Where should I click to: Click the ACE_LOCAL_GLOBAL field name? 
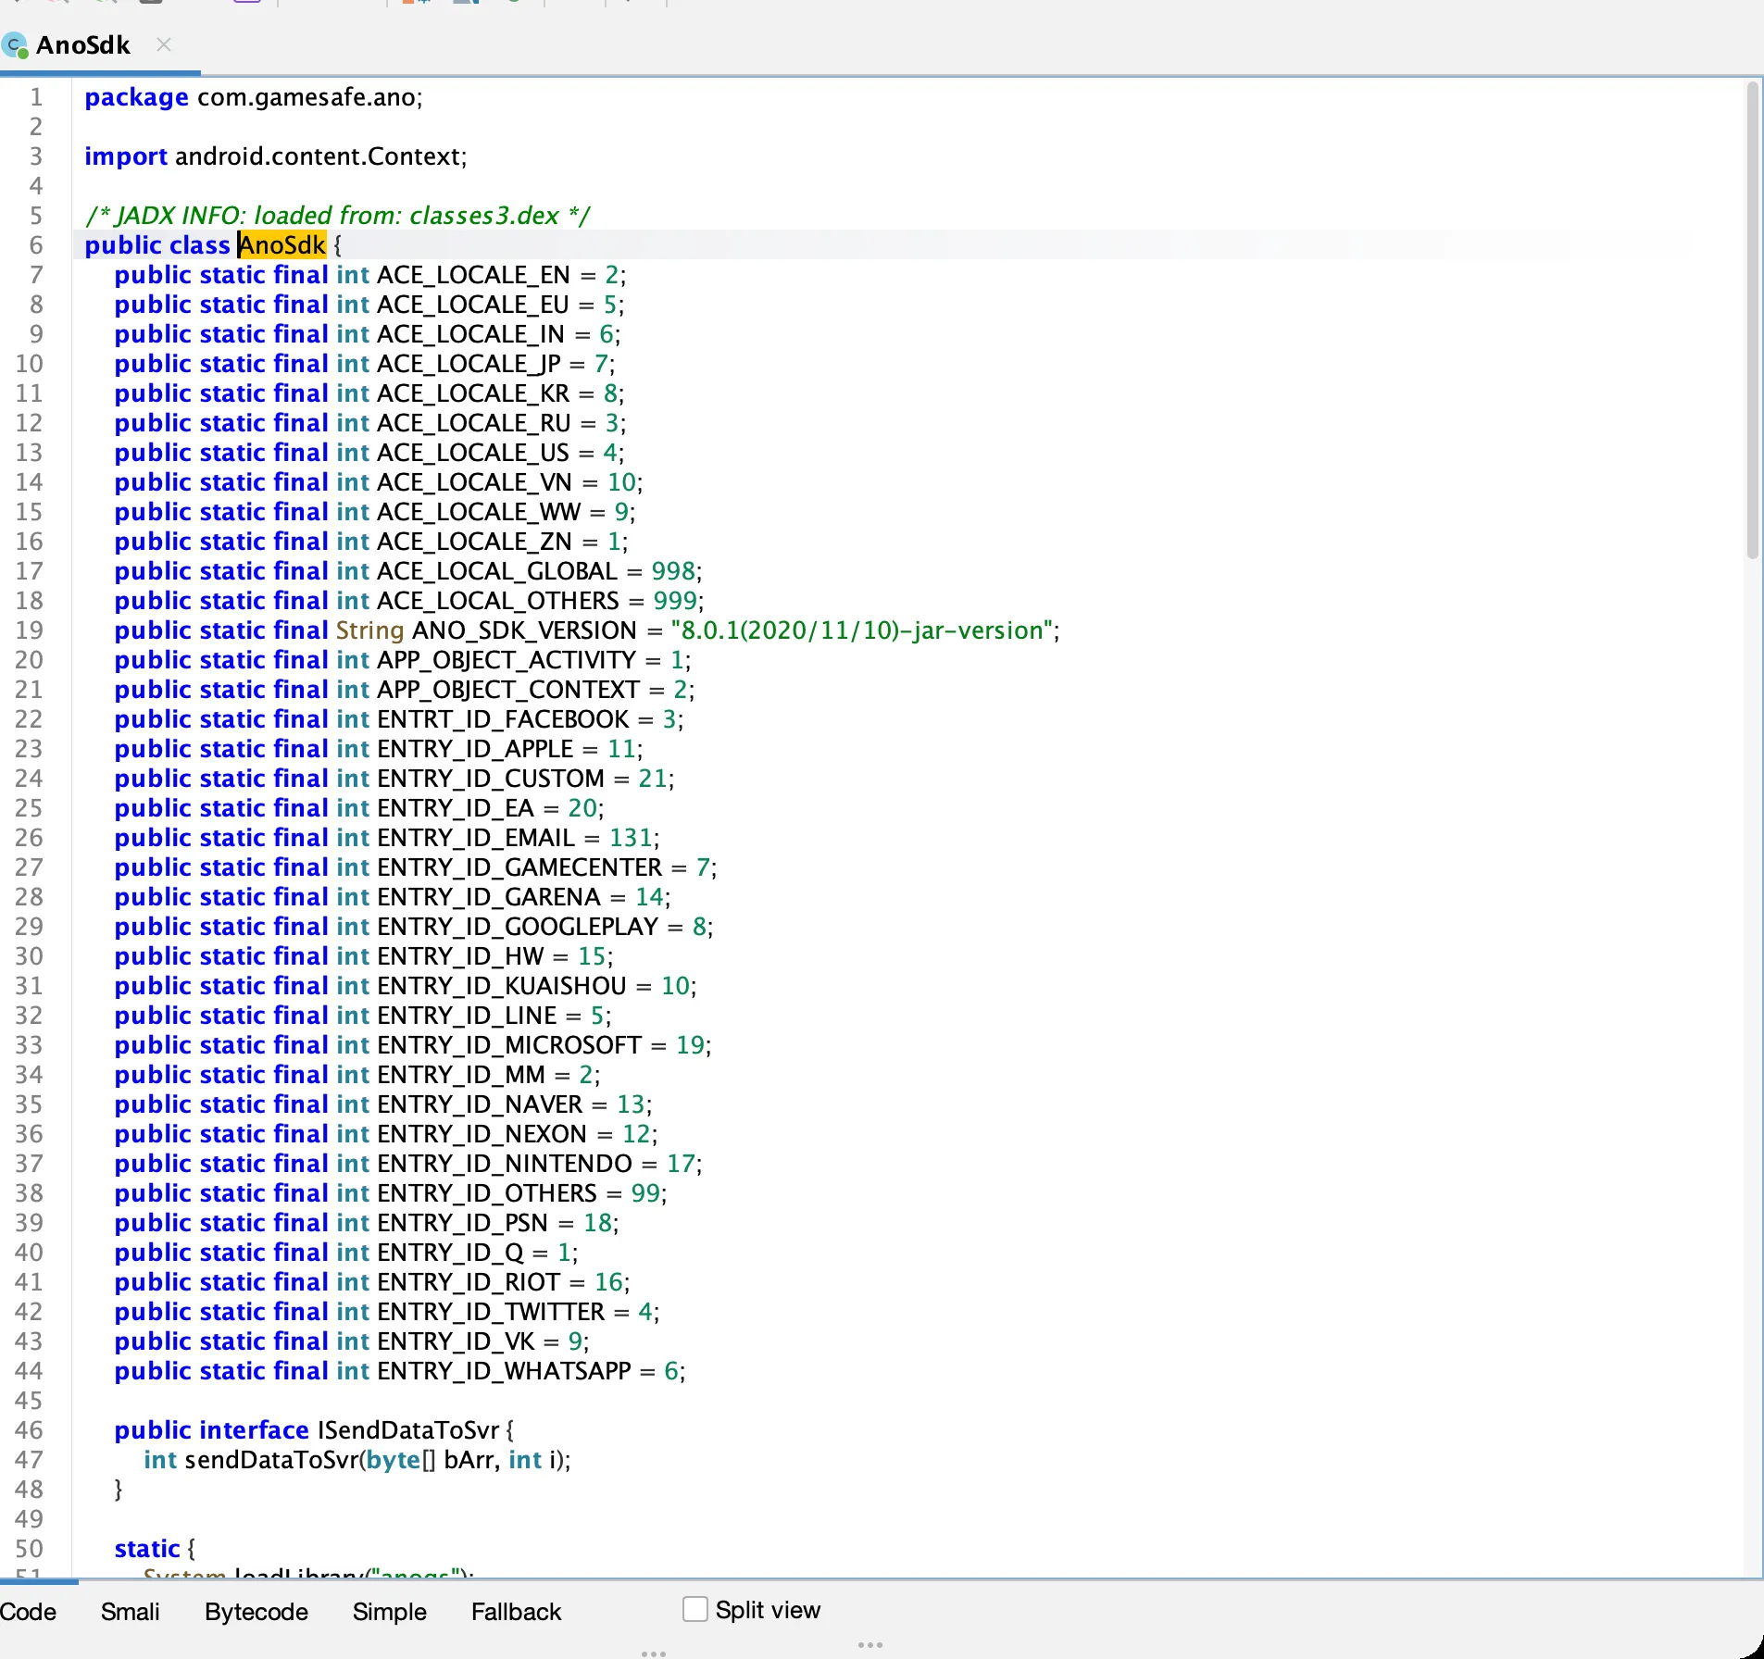coord(497,571)
